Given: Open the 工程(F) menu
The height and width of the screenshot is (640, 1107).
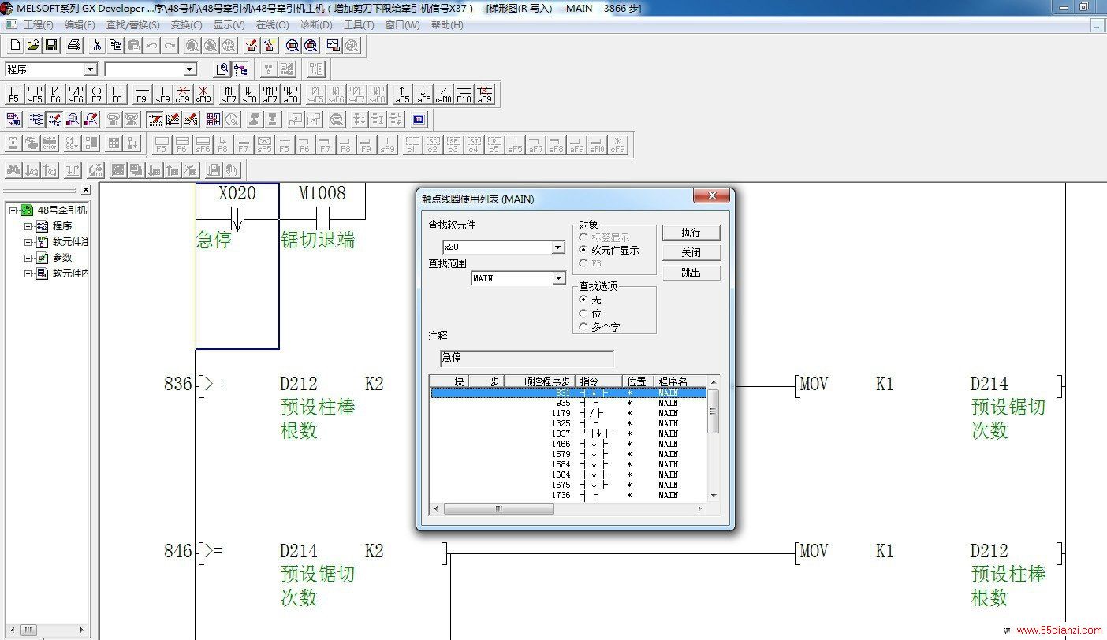Looking at the screenshot, I should click(x=39, y=25).
